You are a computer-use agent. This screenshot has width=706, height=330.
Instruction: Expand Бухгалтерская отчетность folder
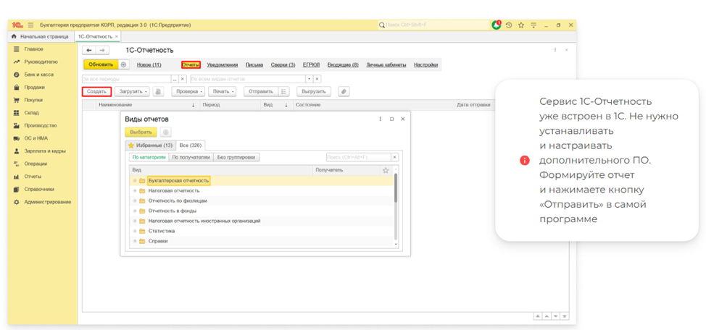134,181
